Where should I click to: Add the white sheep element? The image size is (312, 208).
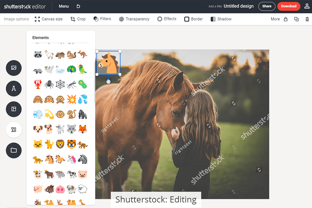(82, 189)
